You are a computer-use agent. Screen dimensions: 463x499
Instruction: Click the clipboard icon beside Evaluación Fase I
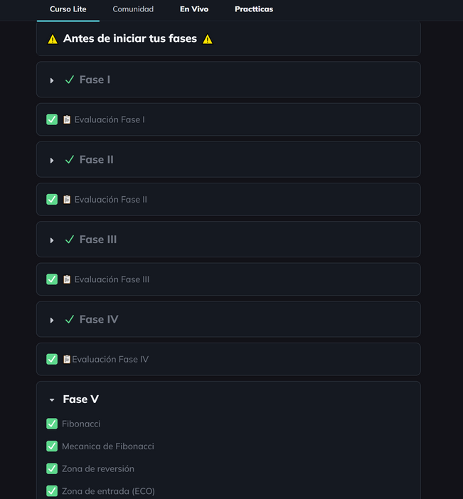[67, 119]
